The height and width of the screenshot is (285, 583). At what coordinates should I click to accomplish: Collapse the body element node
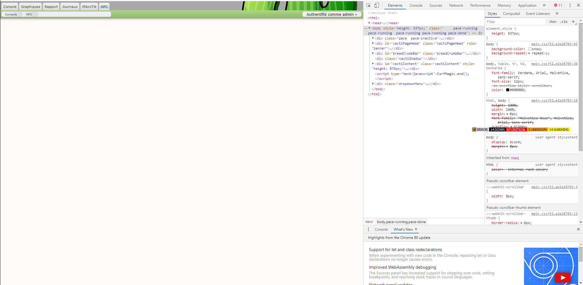click(x=370, y=28)
